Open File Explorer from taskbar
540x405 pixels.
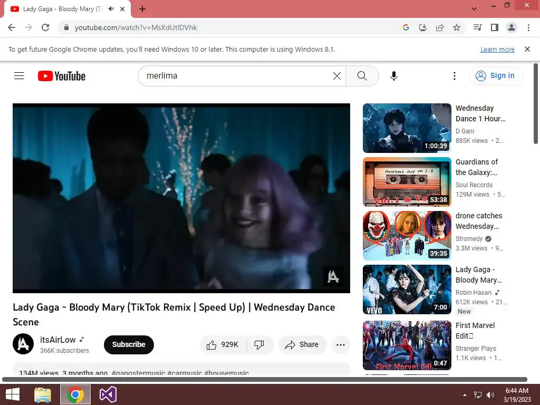coord(43,394)
